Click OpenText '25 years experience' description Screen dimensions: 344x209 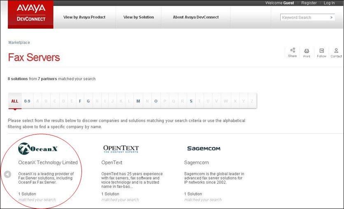coord(132,180)
